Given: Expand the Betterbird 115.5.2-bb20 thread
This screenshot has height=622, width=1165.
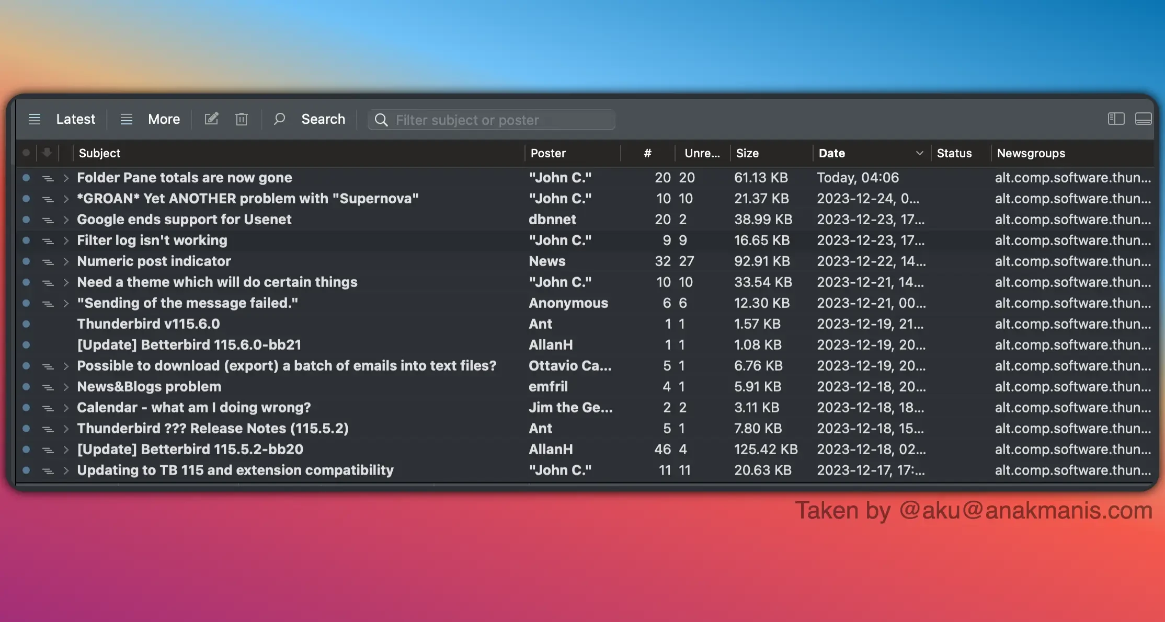Looking at the screenshot, I should click(66, 450).
